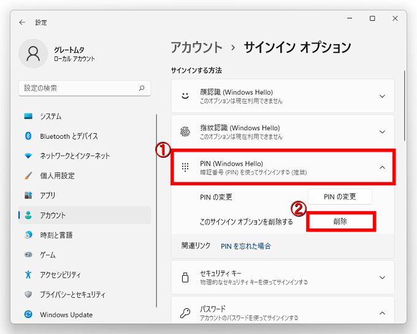Open ゲーム settings category
This screenshot has height=334, width=417.
(x=85, y=255)
